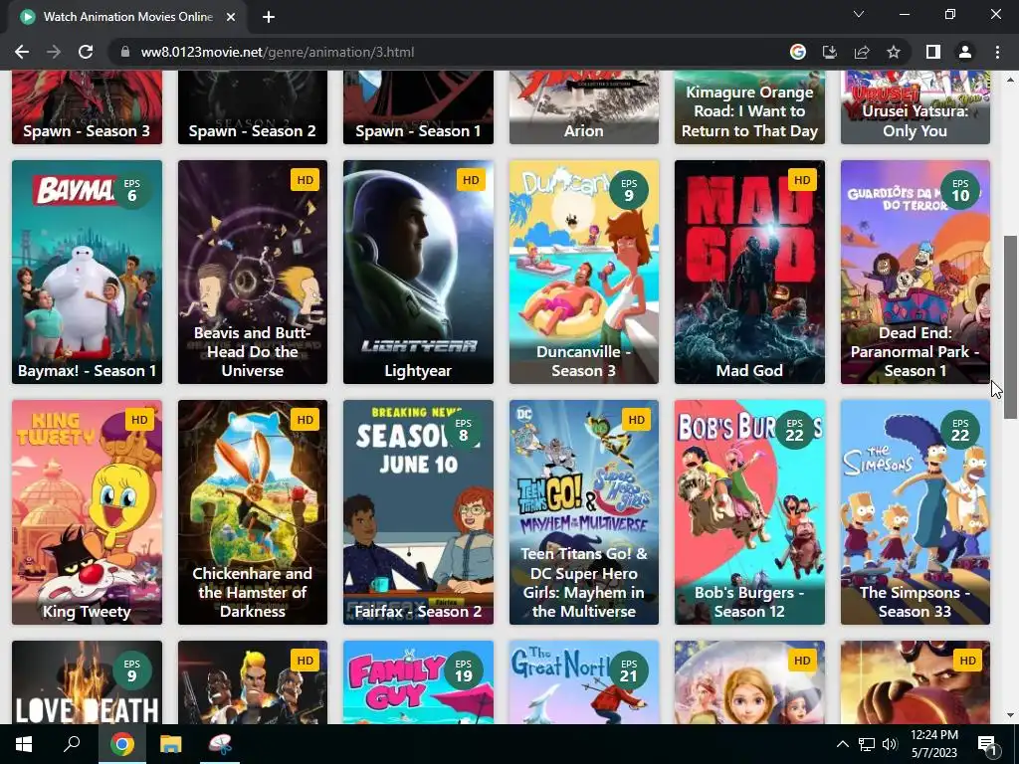
Task: Open Teen Titans Go! Mayhem in the Multiverse
Action: coord(583,512)
